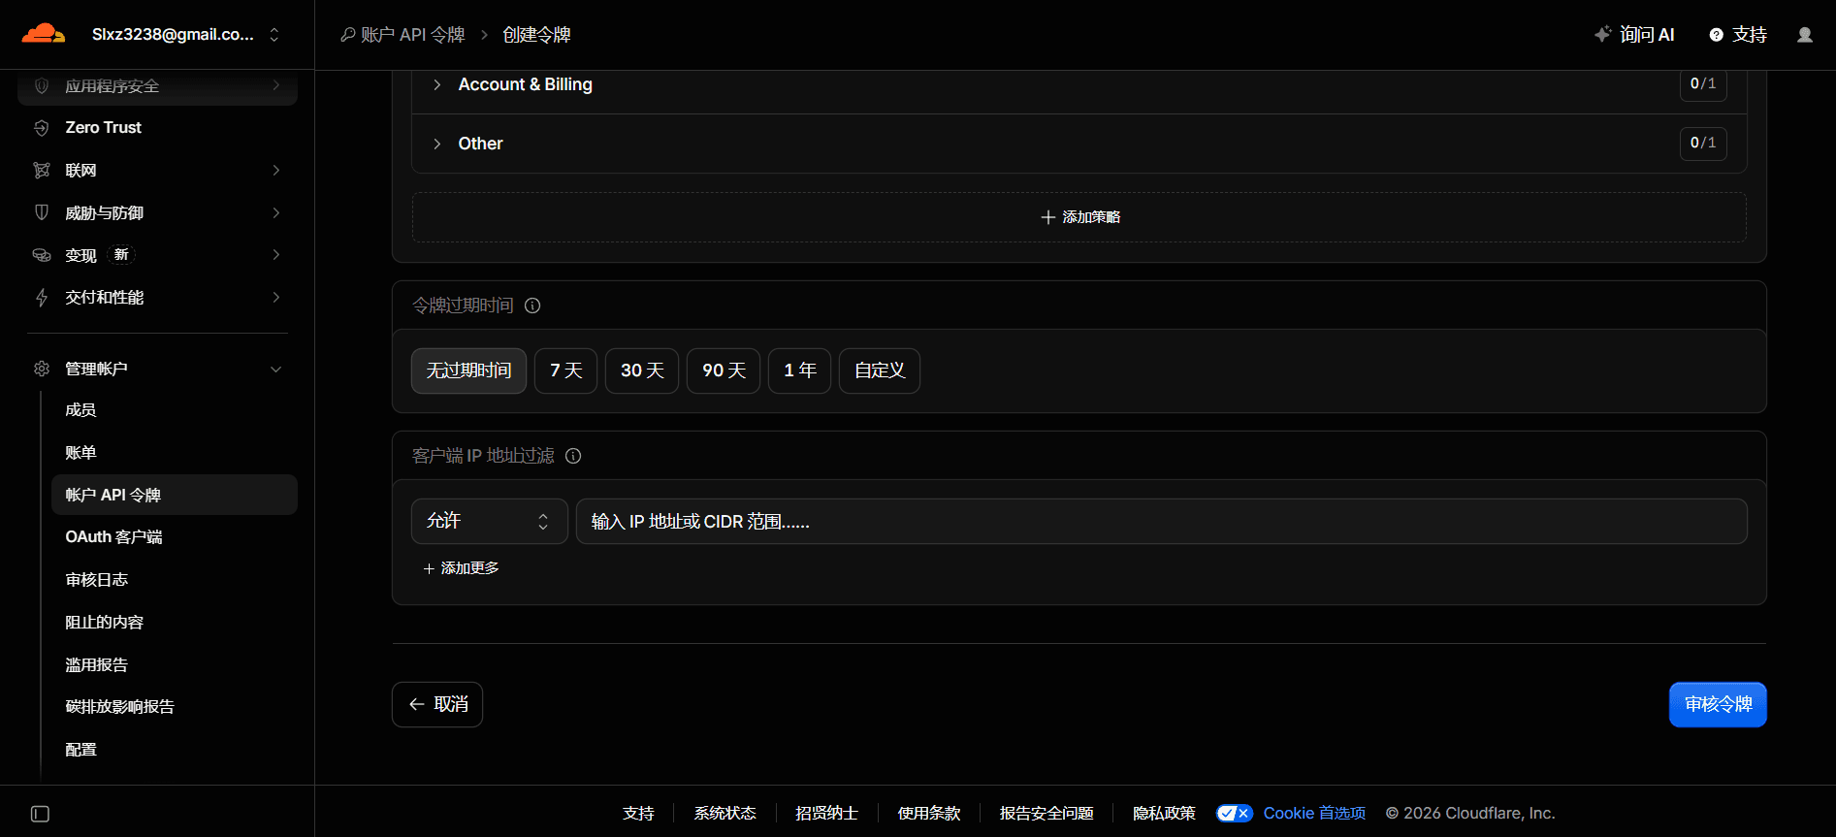Select 1 年 expiration option

click(x=799, y=370)
